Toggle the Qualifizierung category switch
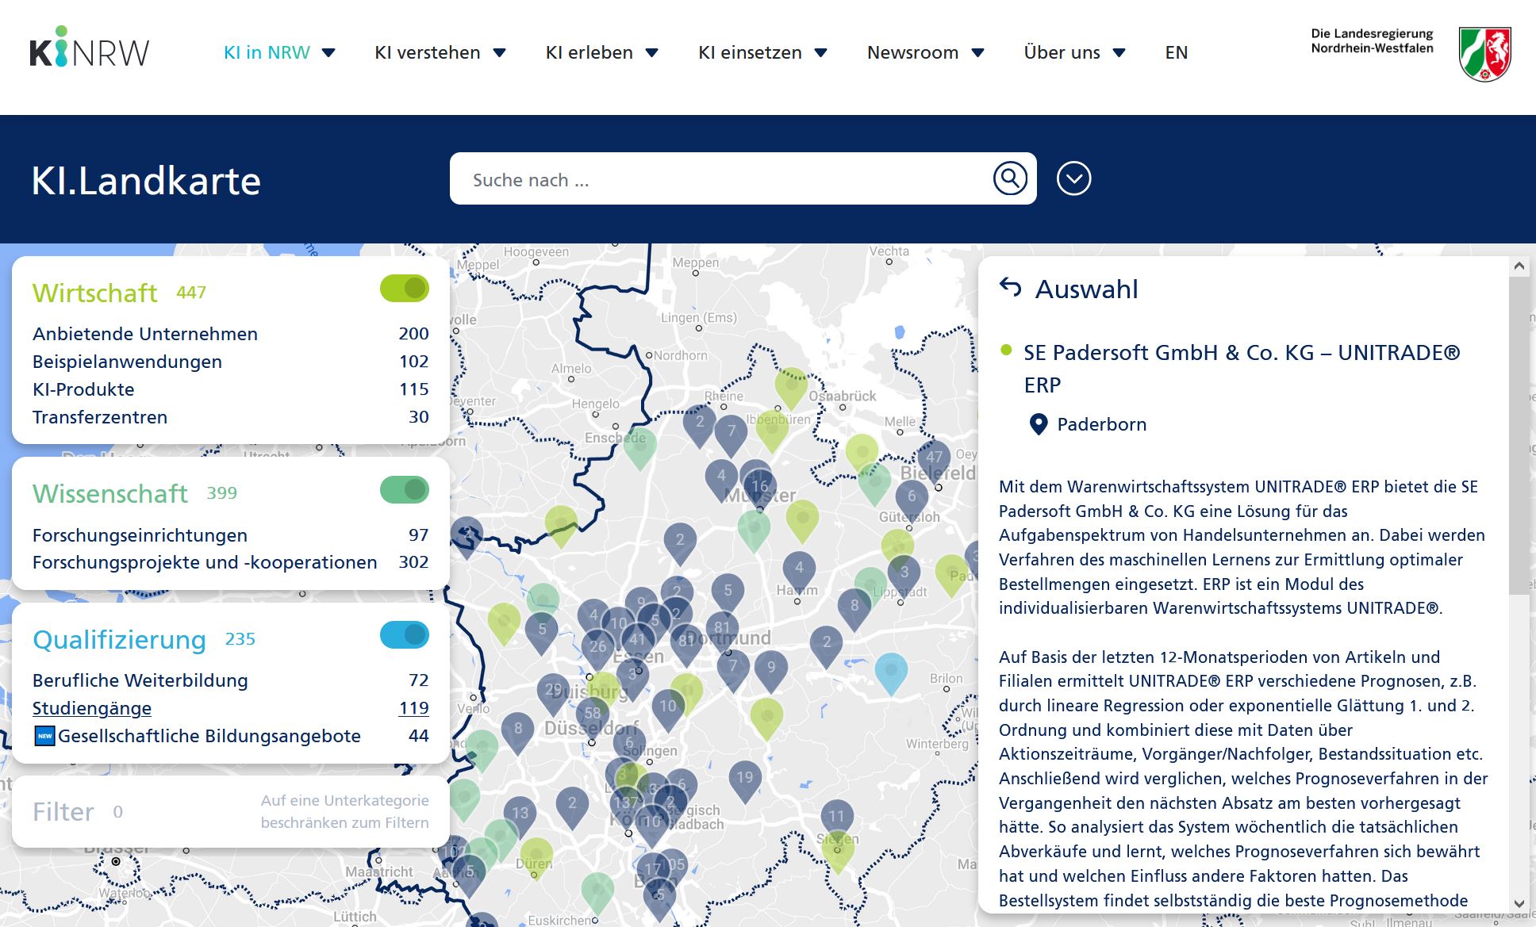 point(404,634)
